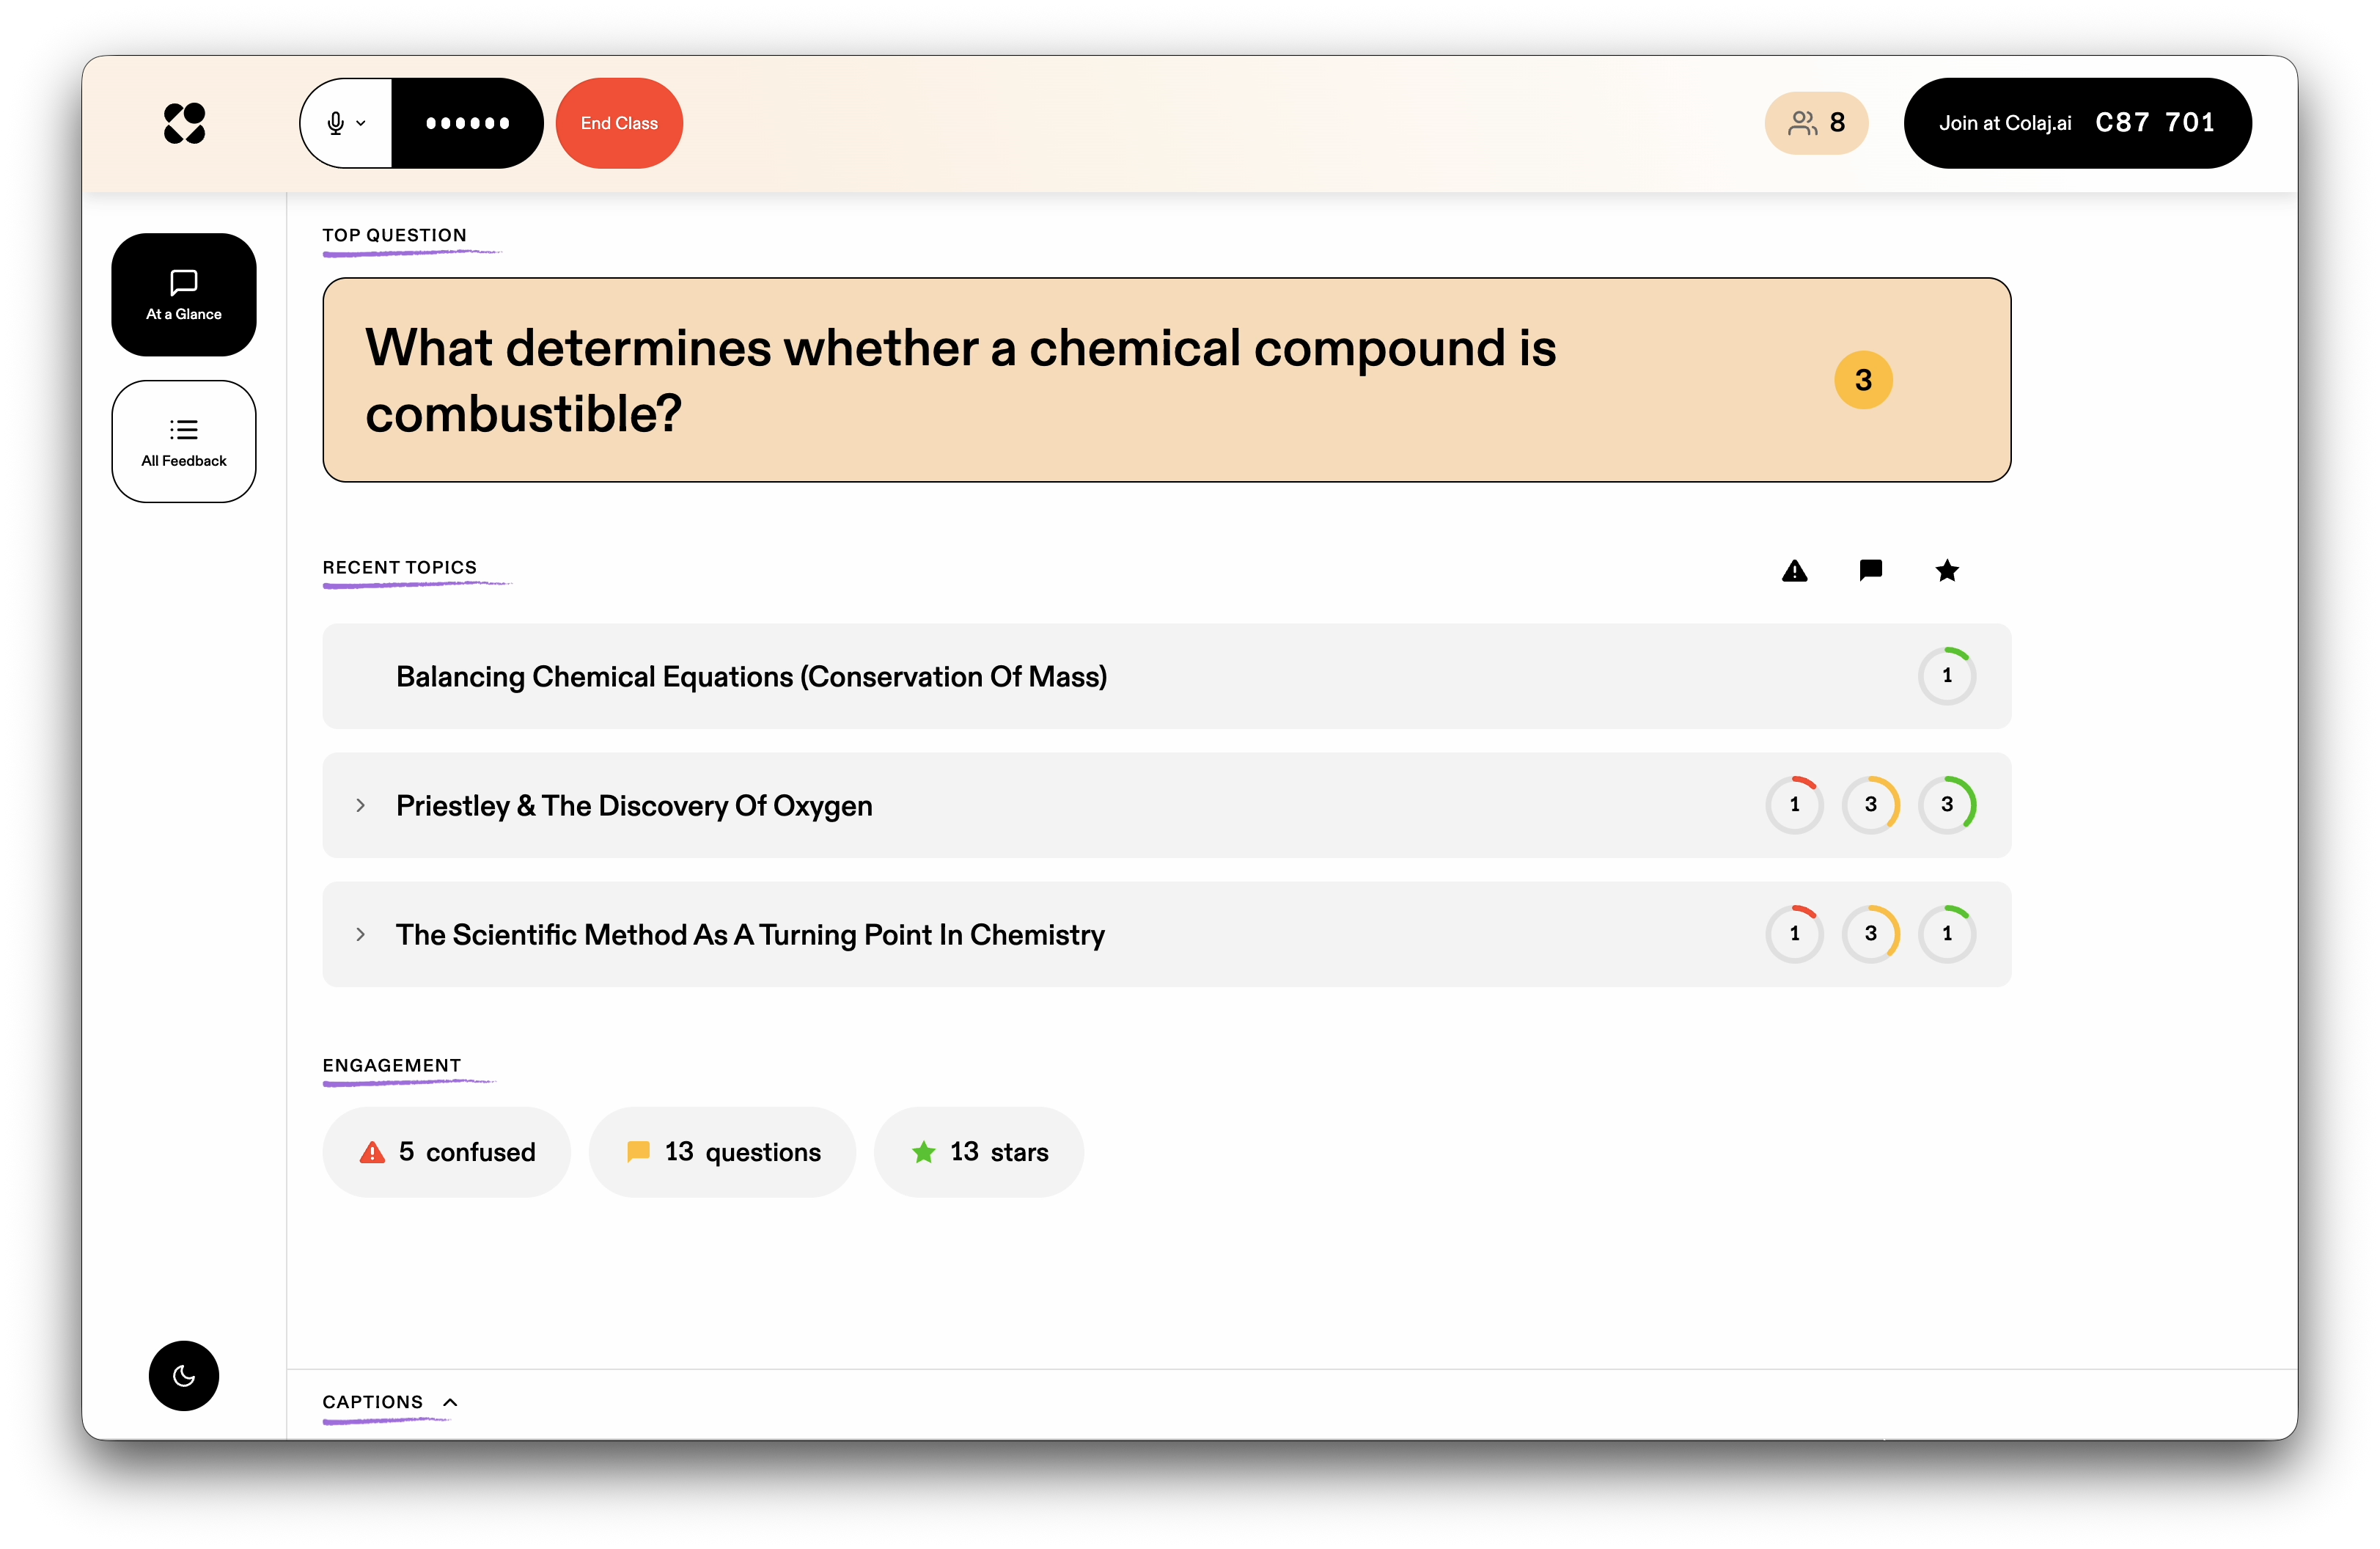2380x1549 pixels.
Task: Toggle the 5 confused engagement chip
Action: 446,1152
